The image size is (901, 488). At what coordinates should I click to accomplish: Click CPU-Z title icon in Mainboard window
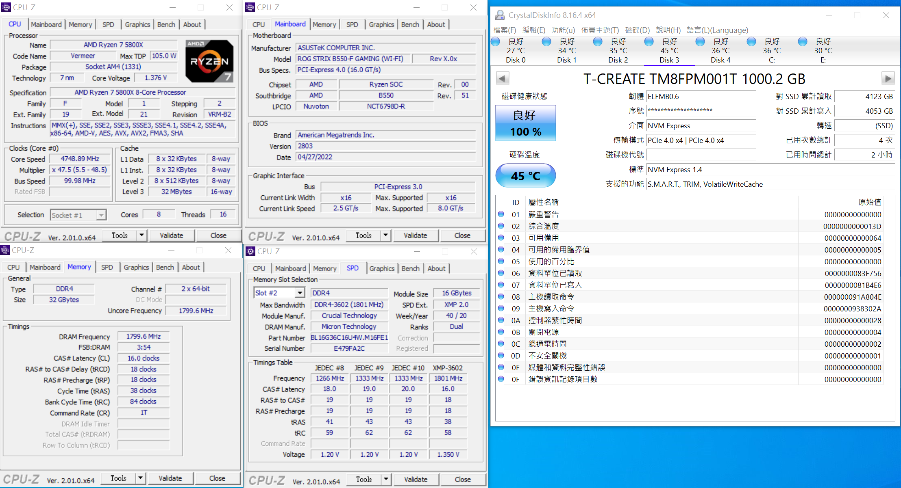[x=250, y=7]
